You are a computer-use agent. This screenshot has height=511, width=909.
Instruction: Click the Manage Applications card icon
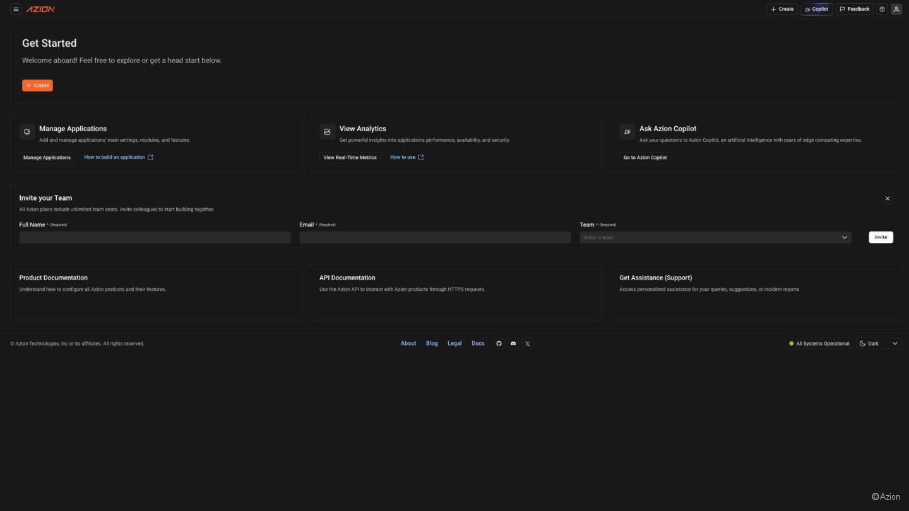point(27,132)
